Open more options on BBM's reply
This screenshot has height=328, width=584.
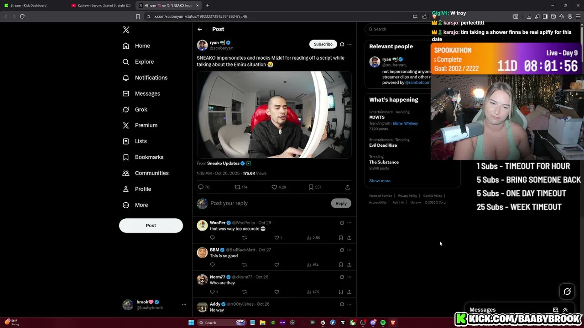[349, 250]
